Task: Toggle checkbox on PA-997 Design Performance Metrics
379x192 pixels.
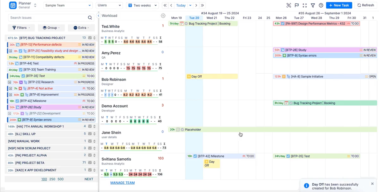Action: pyautogui.click(x=283, y=23)
